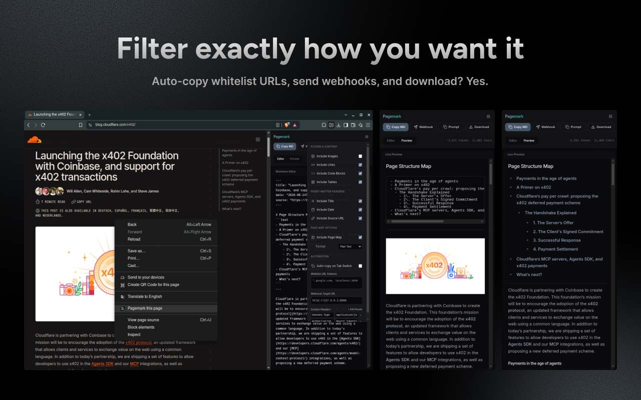Switch to Editor tab in middle Pagemark panel
Screen dimensions: 641x400
tap(391, 140)
